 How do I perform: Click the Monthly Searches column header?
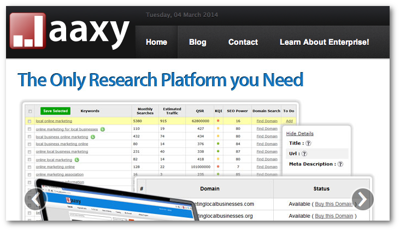[145, 111]
